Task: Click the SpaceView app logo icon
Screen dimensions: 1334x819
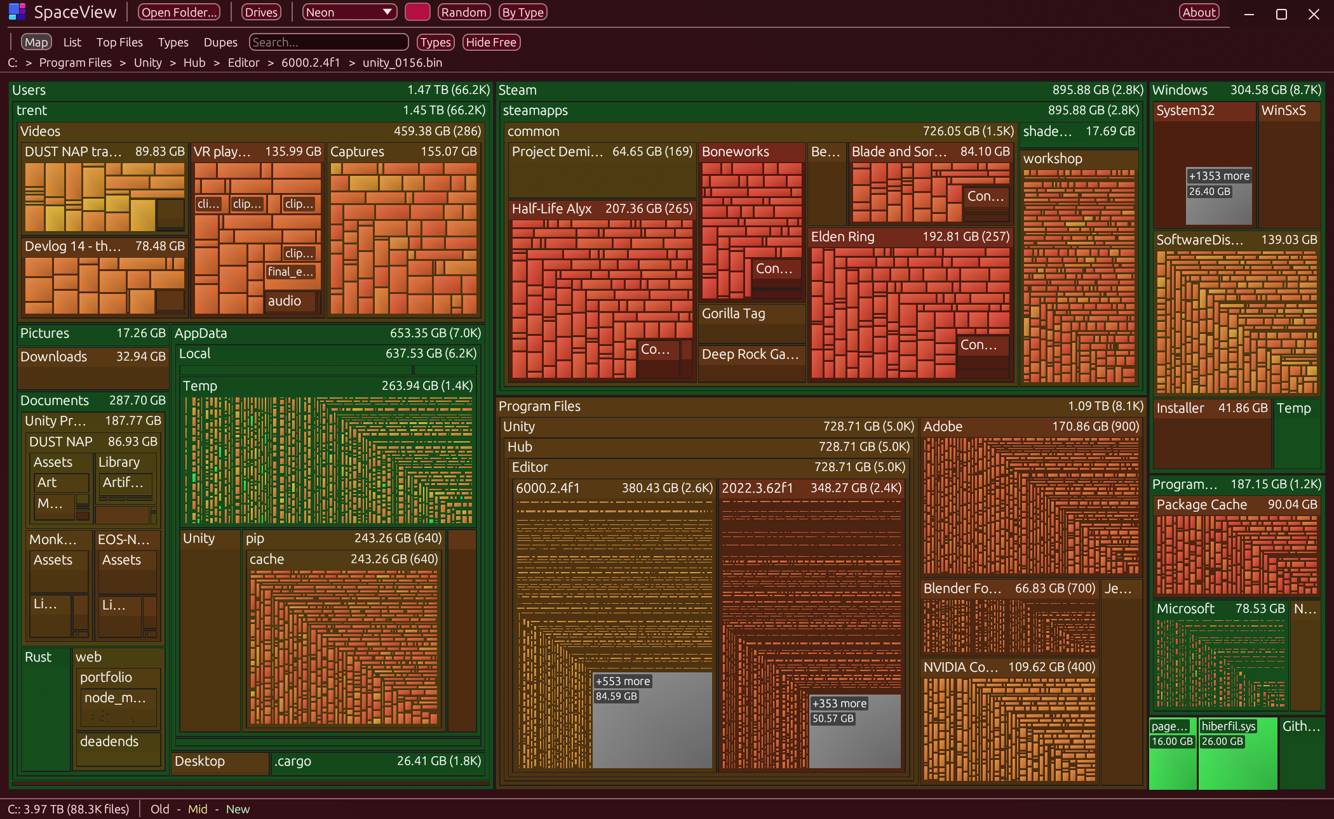Action: [x=17, y=11]
